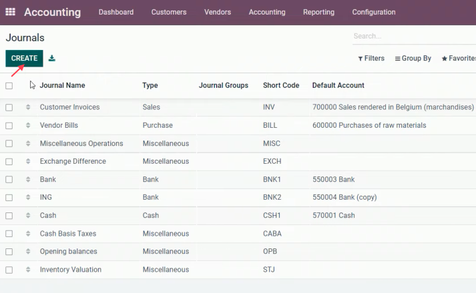Screen dimensions: 476x293
Task: Check the Cash CSH1 row checkbox
Action: pos(9,216)
